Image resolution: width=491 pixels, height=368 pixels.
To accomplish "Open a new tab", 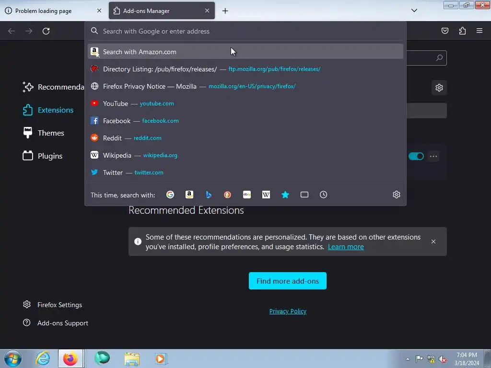I will [225, 11].
